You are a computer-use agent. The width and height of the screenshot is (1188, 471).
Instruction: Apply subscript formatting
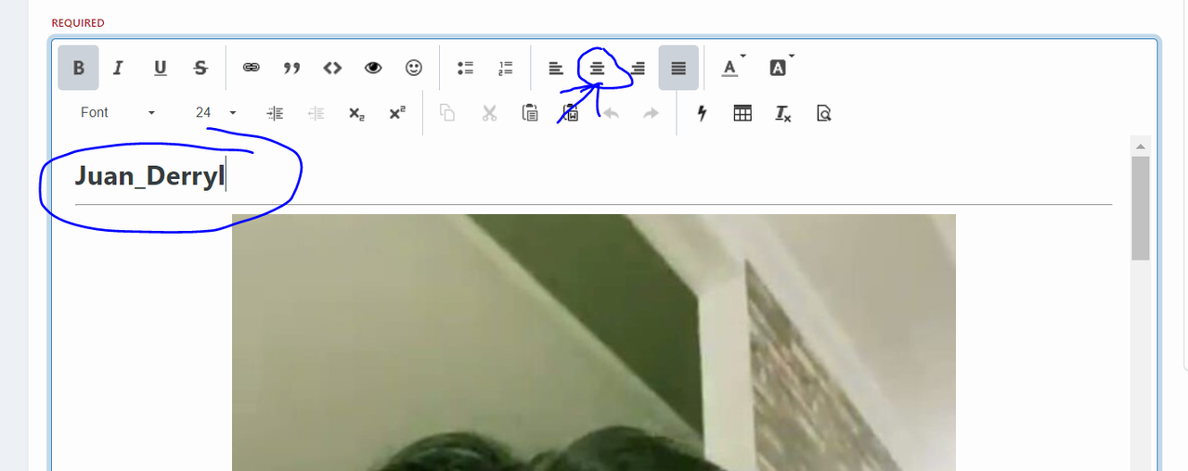(x=356, y=113)
